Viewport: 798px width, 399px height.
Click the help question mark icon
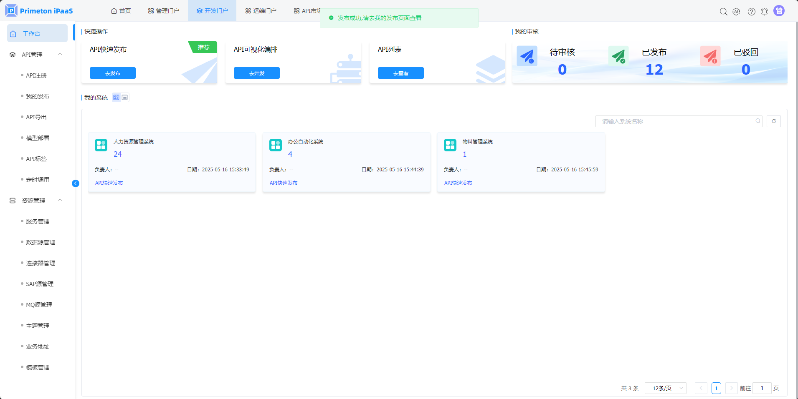pyautogui.click(x=751, y=12)
